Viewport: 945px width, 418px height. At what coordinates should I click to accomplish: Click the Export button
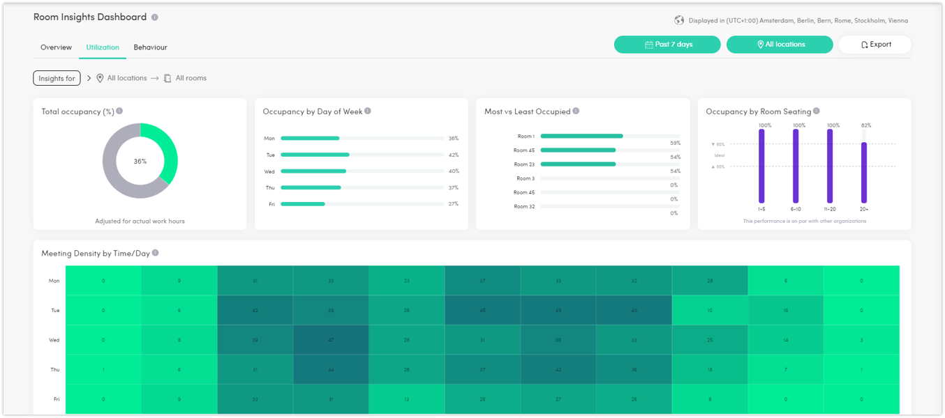(875, 44)
